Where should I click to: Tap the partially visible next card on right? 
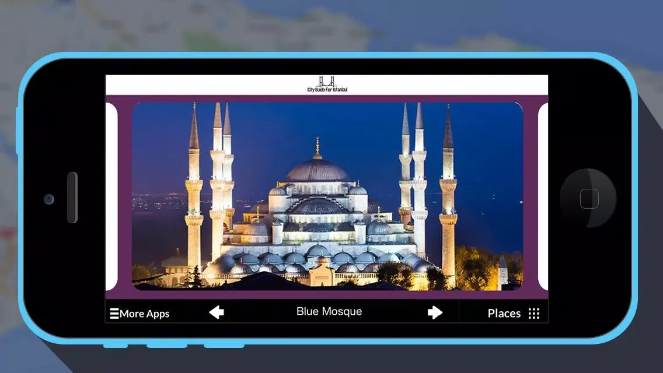tap(543, 196)
